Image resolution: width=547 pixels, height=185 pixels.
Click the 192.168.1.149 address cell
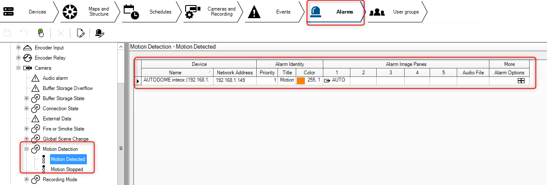click(235, 81)
